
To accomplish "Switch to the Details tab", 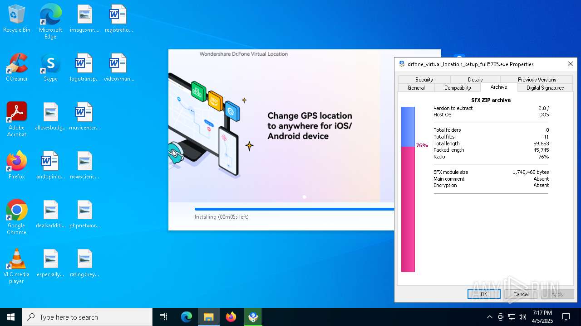I will tap(475, 79).
